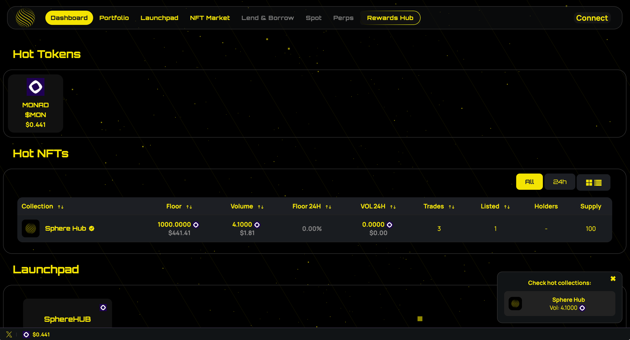Close the hot collections popup
The width and height of the screenshot is (630, 340).
(x=613, y=278)
